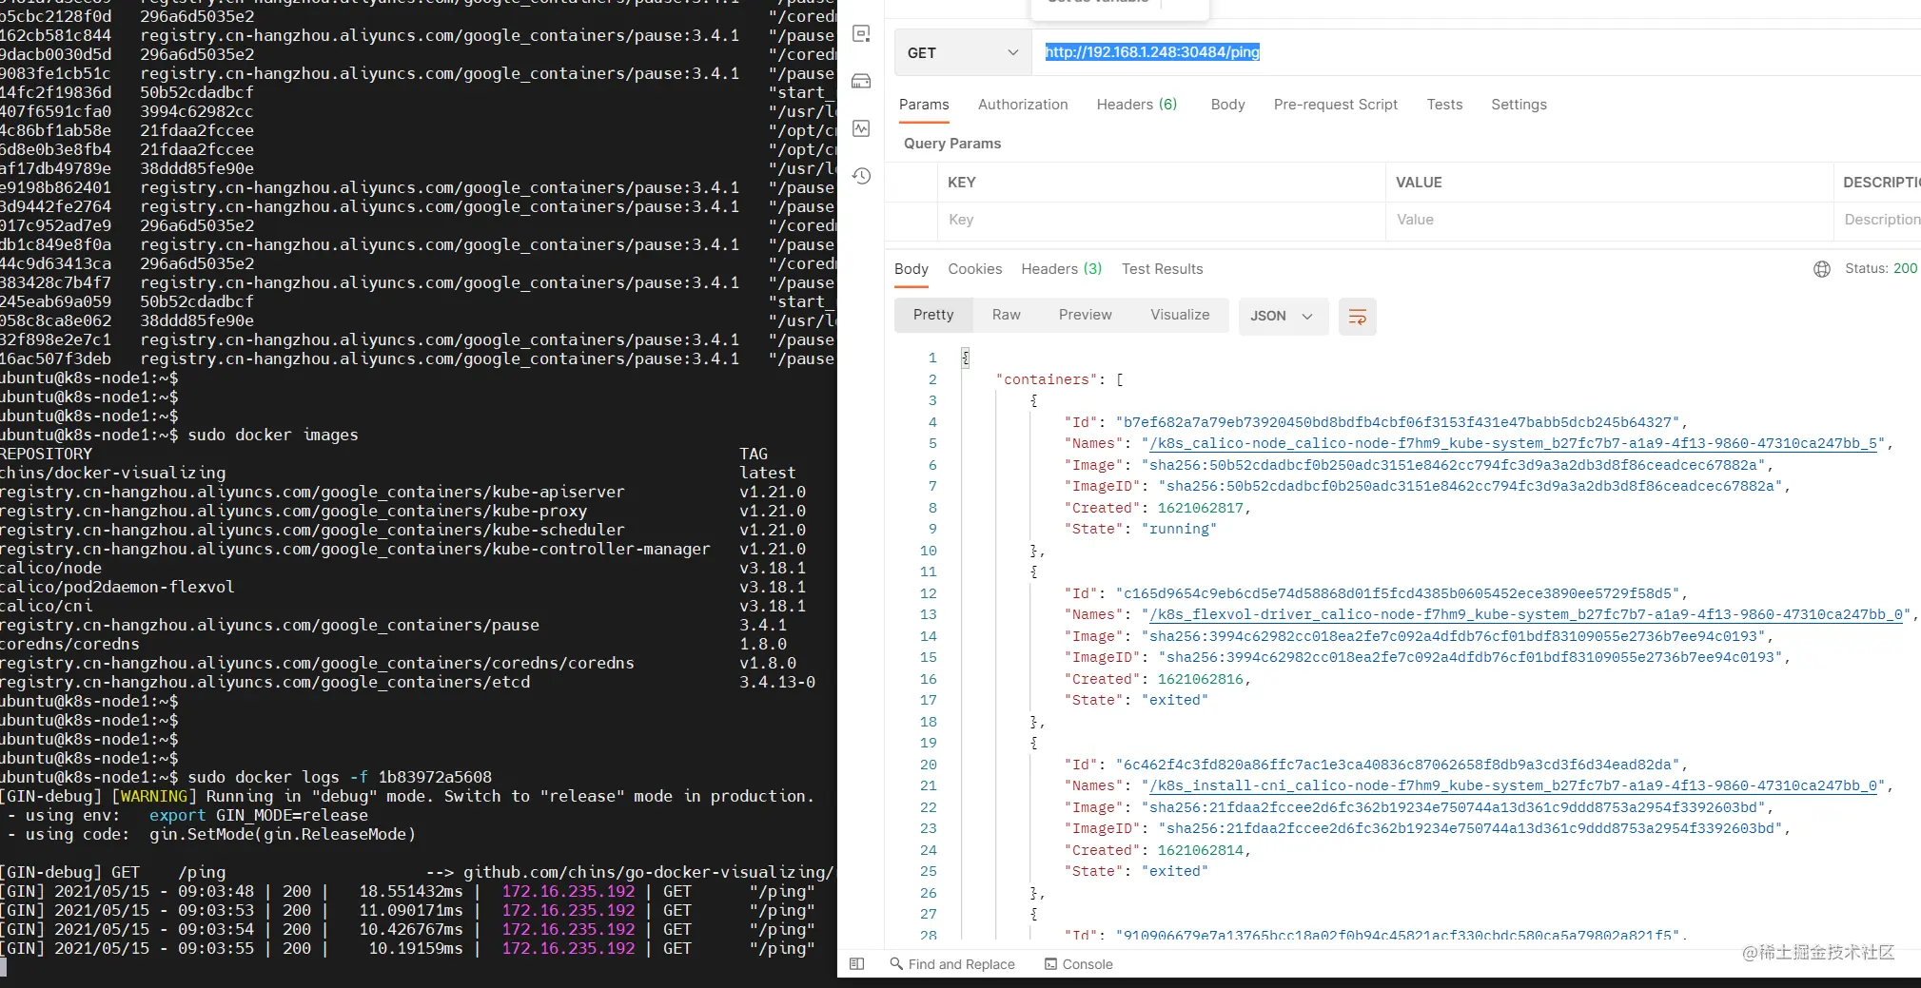Image resolution: width=1921 pixels, height=988 pixels.
Task: Open the Console in the status bar
Action: [1078, 964]
